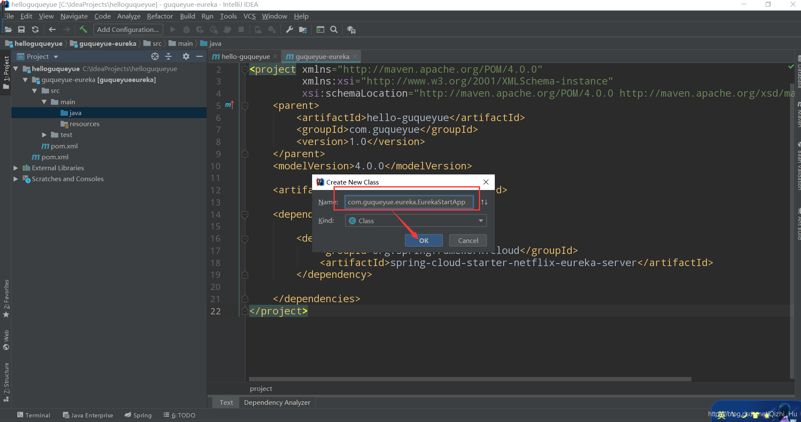The height and width of the screenshot is (422, 801).
Task: Switch to the Text tab at editor bottom
Action: click(226, 402)
